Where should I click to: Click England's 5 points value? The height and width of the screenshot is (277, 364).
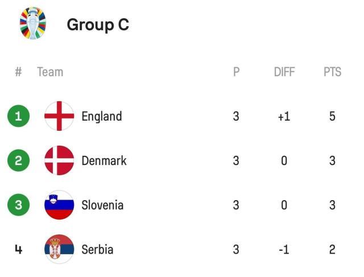point(332,116)
